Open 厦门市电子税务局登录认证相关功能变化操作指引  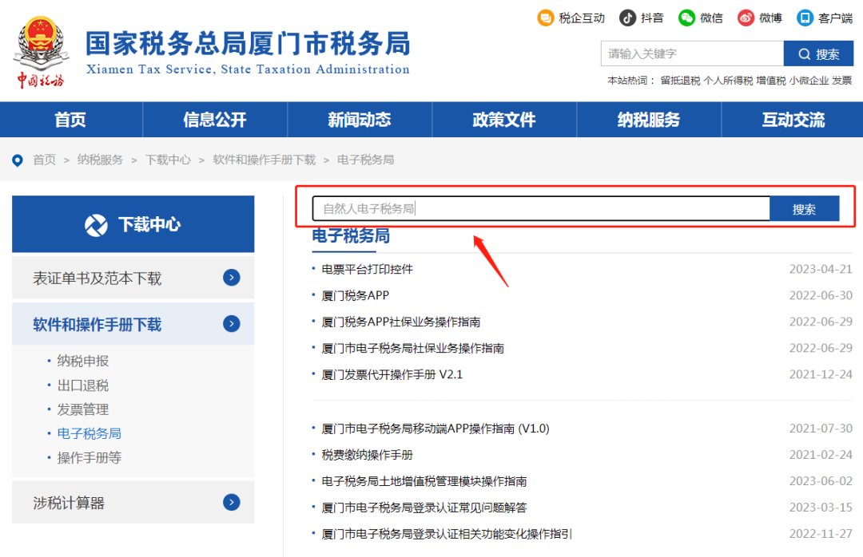click(x=447, y=534)
